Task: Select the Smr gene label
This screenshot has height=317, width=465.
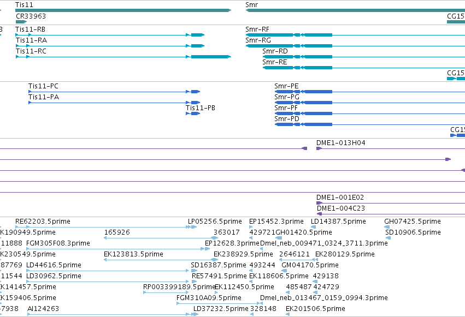Action: (252, 5)
